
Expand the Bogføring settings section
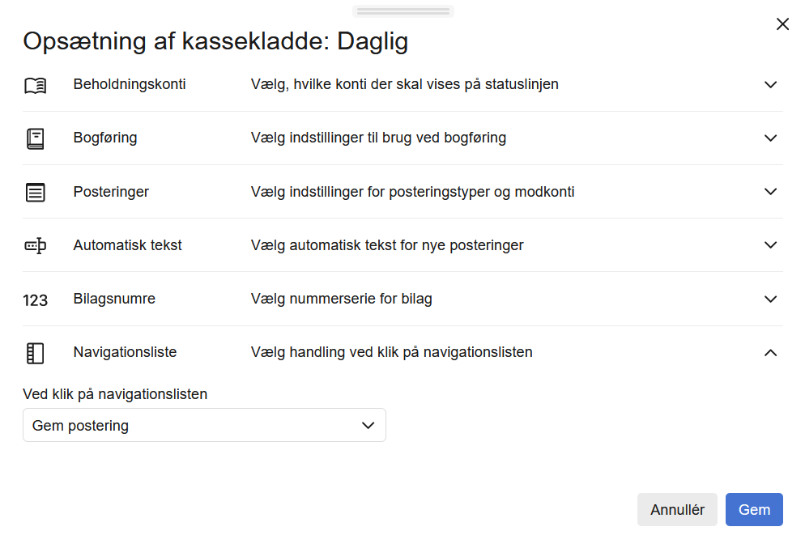pyautogui.click(x=770, y=138)
